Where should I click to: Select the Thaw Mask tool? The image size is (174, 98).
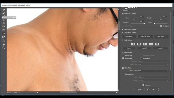(4, 37)
